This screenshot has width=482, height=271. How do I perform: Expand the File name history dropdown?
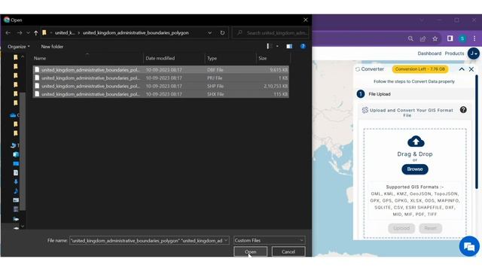pos(226,241)
